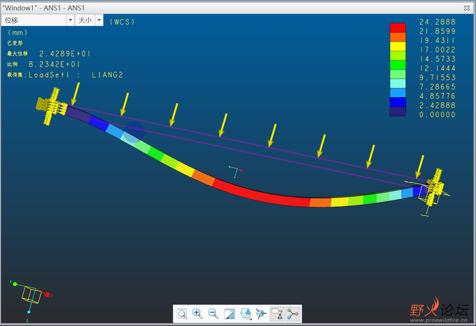Click the window title "Window1" - ANS1 - ANS1
The image size is (476, 326).
click(x=44, y=8)
